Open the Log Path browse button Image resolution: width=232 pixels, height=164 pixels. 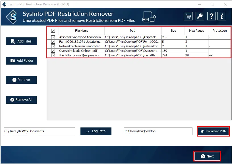[x=96, y=131]
